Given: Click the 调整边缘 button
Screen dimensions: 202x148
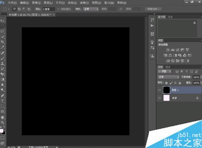Looking at the screenshot, I should (153, 9).
